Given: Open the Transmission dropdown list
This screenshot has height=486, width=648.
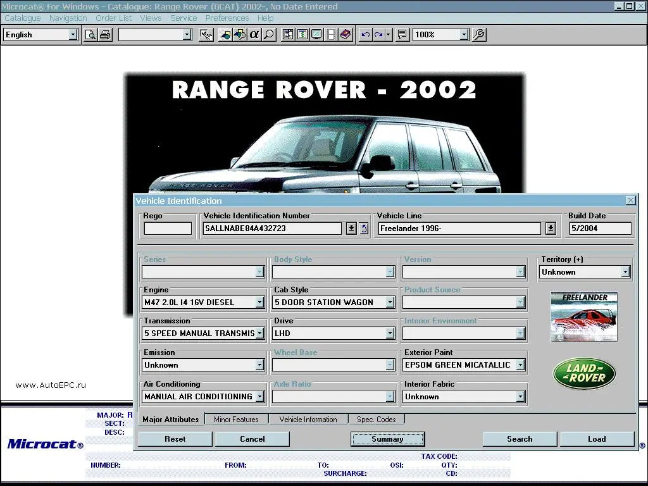Looking at the screenshot, I should 259,333.
